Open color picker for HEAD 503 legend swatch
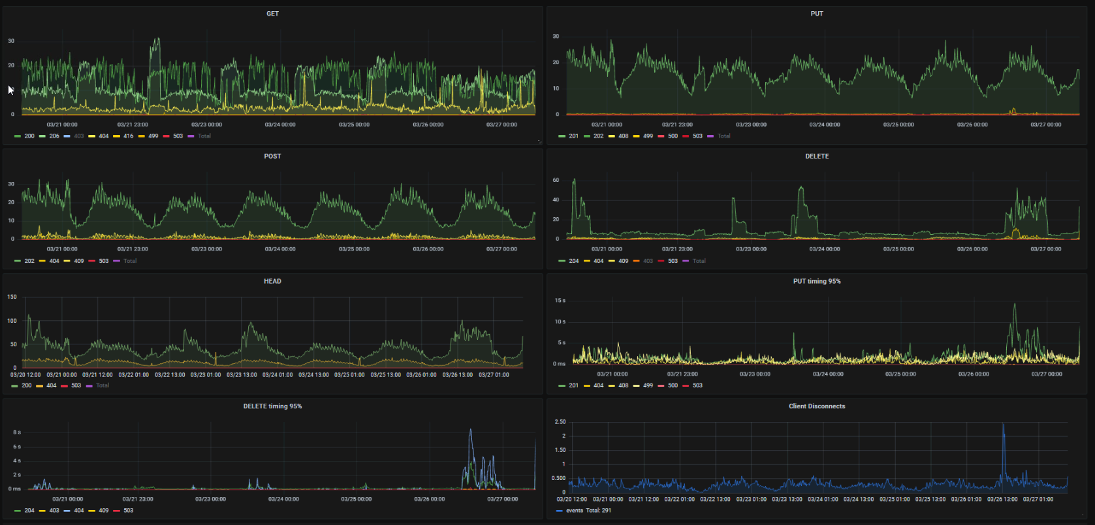Screen dimensions: 1095x525 64,385
